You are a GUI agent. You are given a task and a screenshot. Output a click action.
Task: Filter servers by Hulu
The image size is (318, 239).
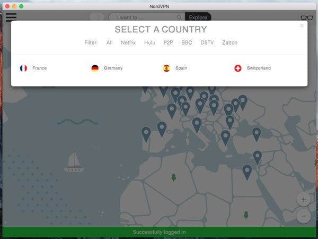click(x=149, y=42)
